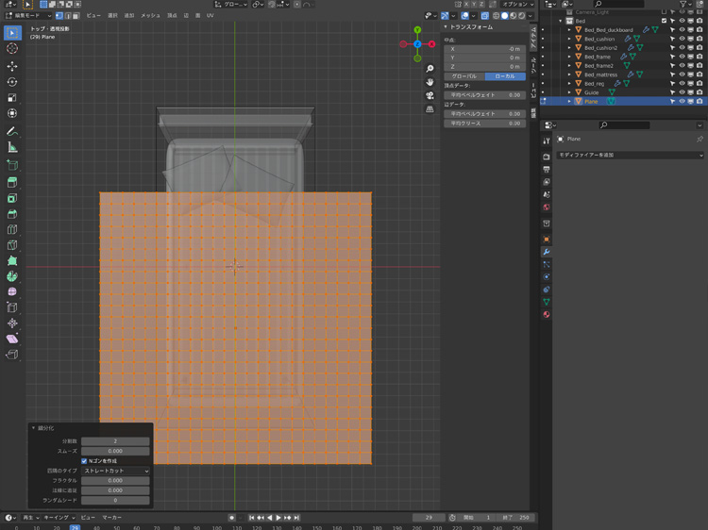Activate the Move tool

point(12,67)
